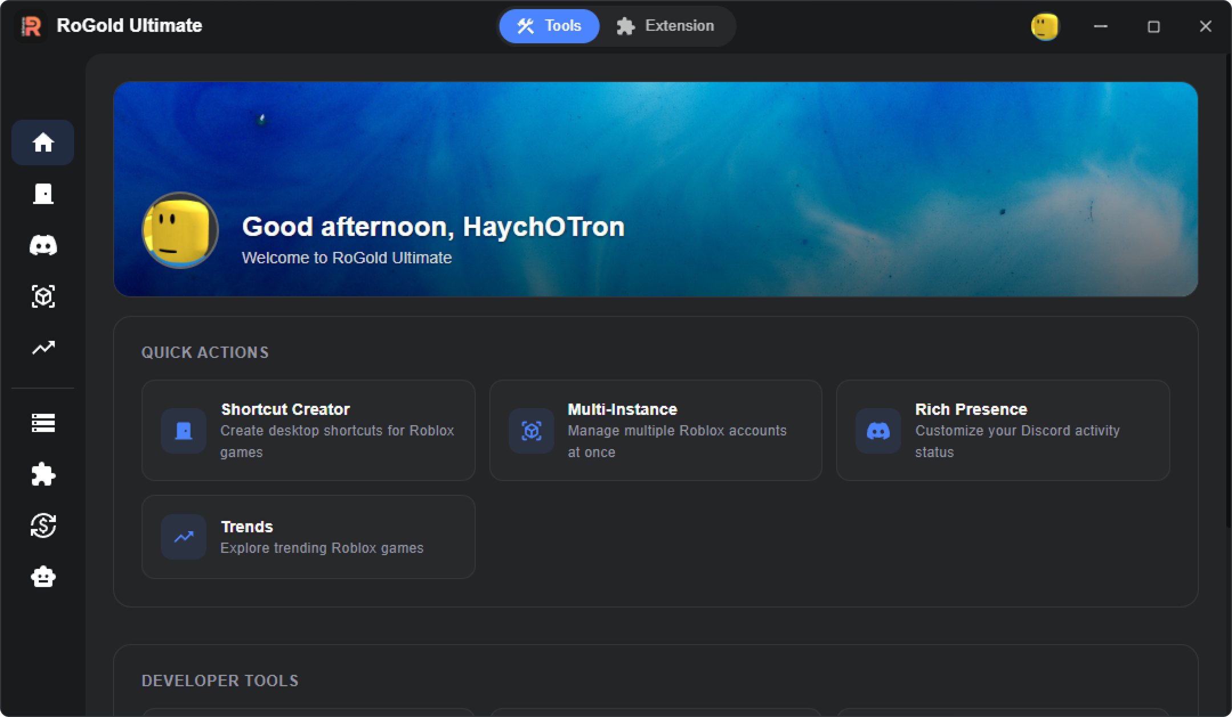Screen dimensions: 1232x717
Task: Click the DEVELOPER TOOLS heading
Action: [x=220, y=681]
